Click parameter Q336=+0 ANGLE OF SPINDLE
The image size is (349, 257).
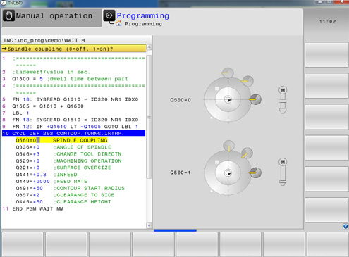pos(63,147)
